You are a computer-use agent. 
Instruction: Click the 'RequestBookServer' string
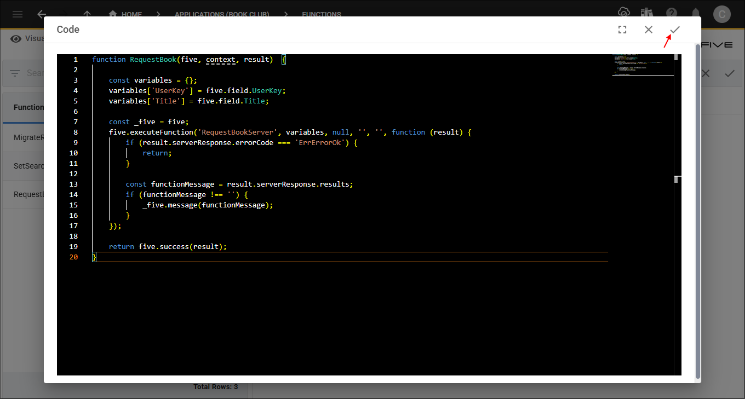pos(237,132)
